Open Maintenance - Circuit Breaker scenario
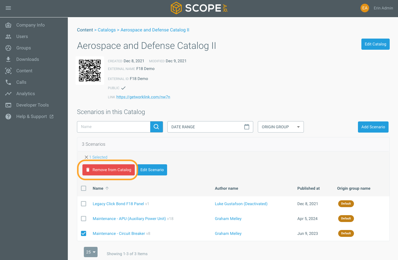Image resolution: width=398 pixels, height=260 pixels. click(119, 233)
